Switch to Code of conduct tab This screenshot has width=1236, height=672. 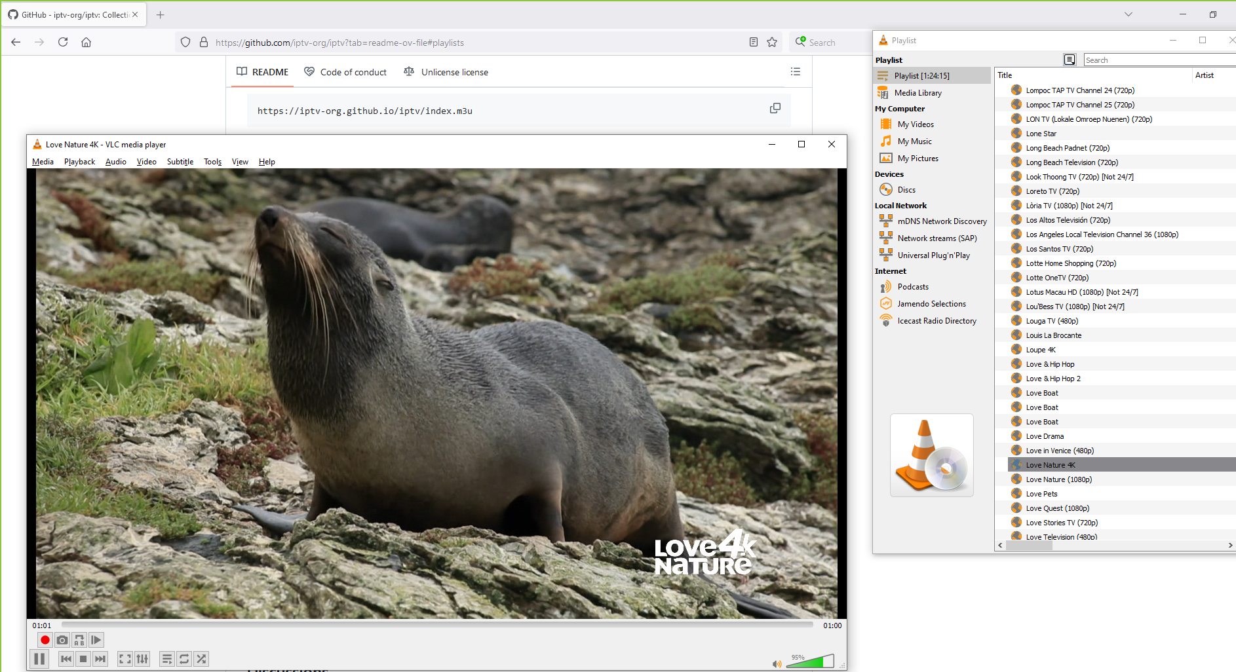point(345,72)
